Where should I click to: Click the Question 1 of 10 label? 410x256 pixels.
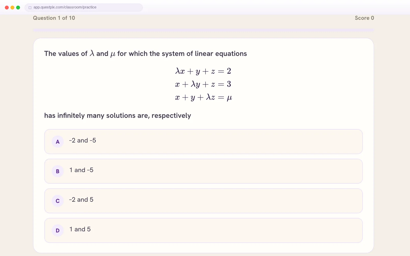click(x=54, y=18)
